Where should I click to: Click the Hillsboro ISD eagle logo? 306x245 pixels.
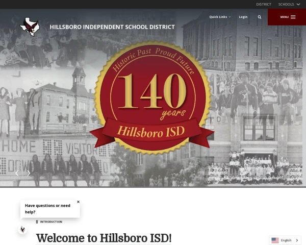pos(29,26)
